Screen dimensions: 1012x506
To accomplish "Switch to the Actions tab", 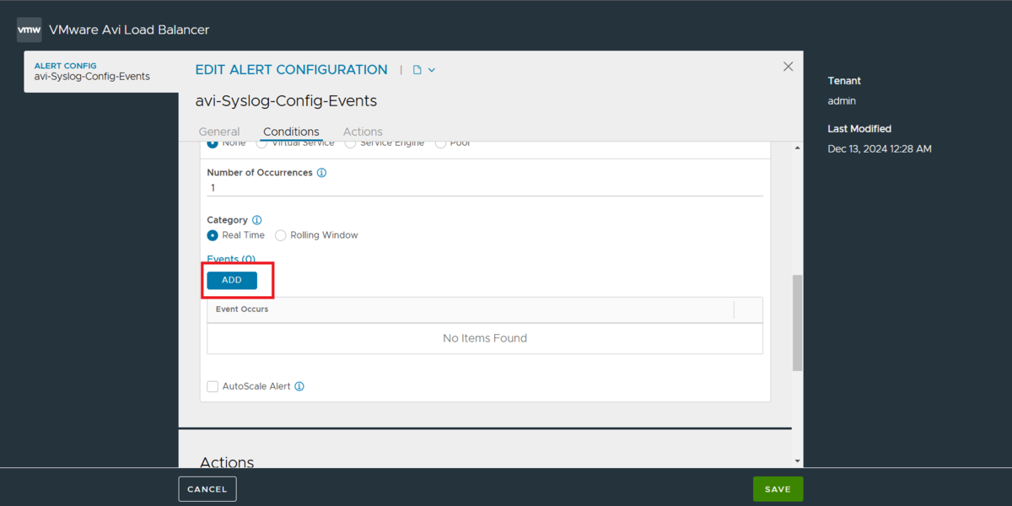I will tap(363, 132).
